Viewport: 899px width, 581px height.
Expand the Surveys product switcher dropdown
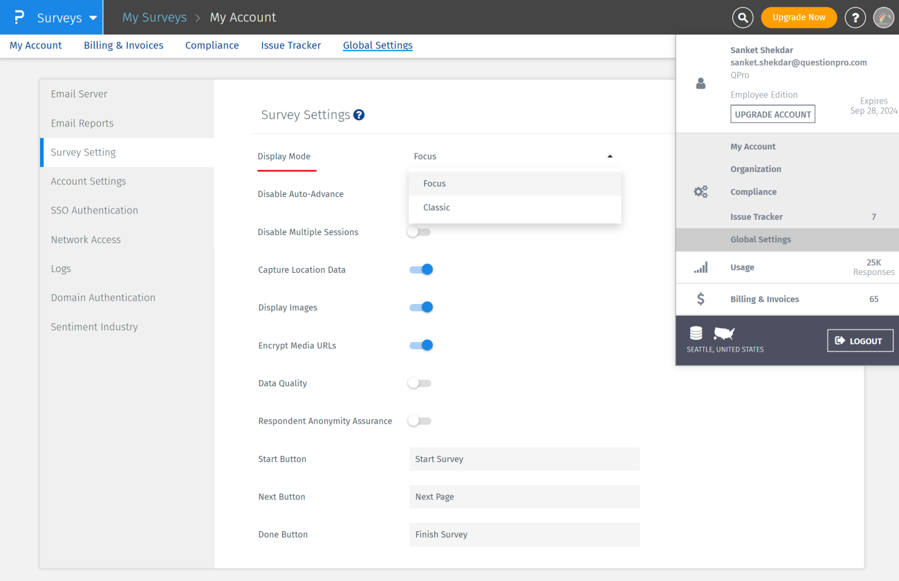click(93, 18)
